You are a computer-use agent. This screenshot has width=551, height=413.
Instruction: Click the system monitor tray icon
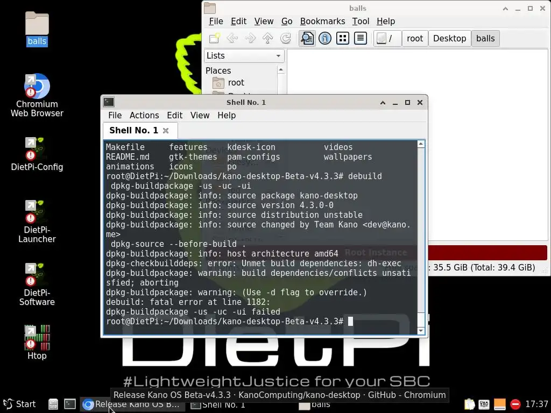[x=484, y=404]
